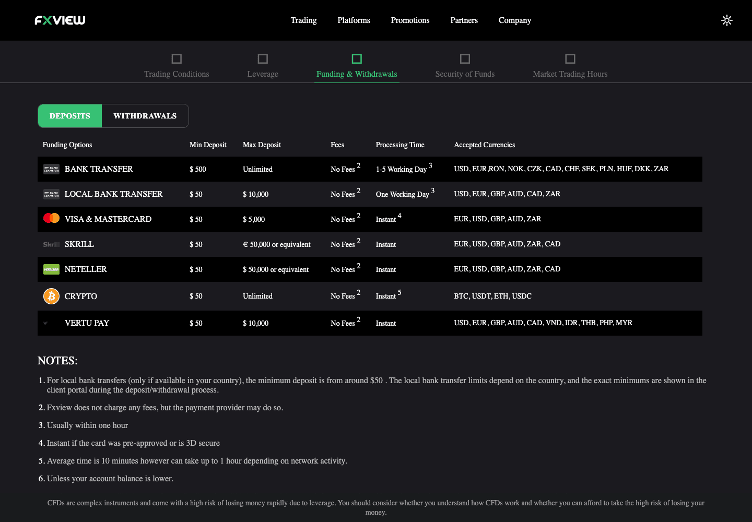Click the Trading Conditions square icon
The height and width of the screenshot is (522, 752).
(177, 58)
